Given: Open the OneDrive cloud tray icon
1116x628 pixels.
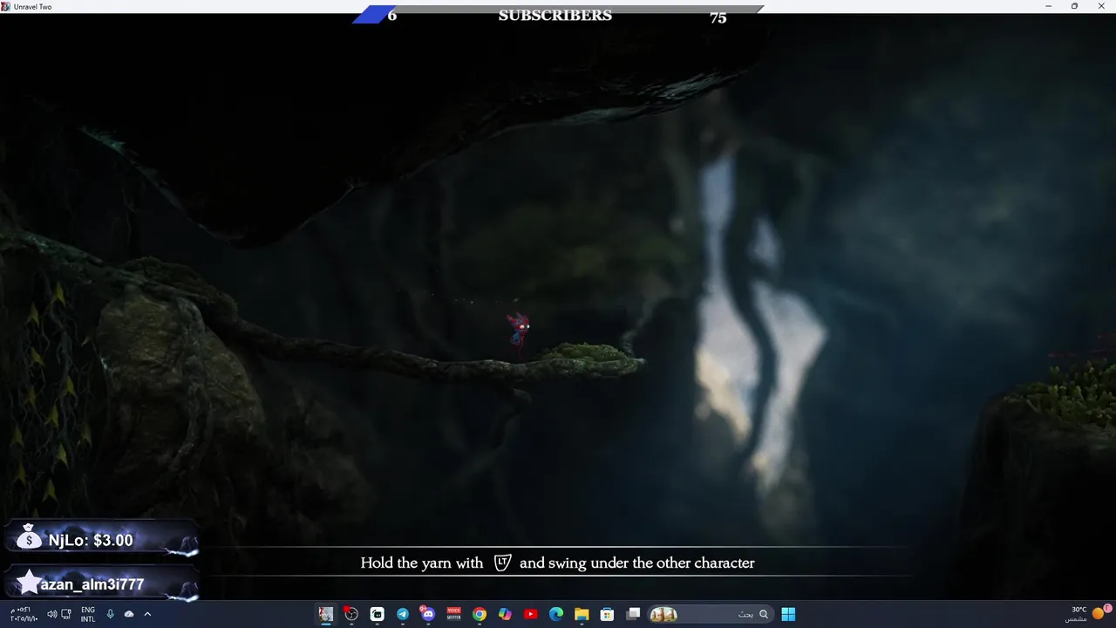Looking at the screenshot, I should [129, 614].
